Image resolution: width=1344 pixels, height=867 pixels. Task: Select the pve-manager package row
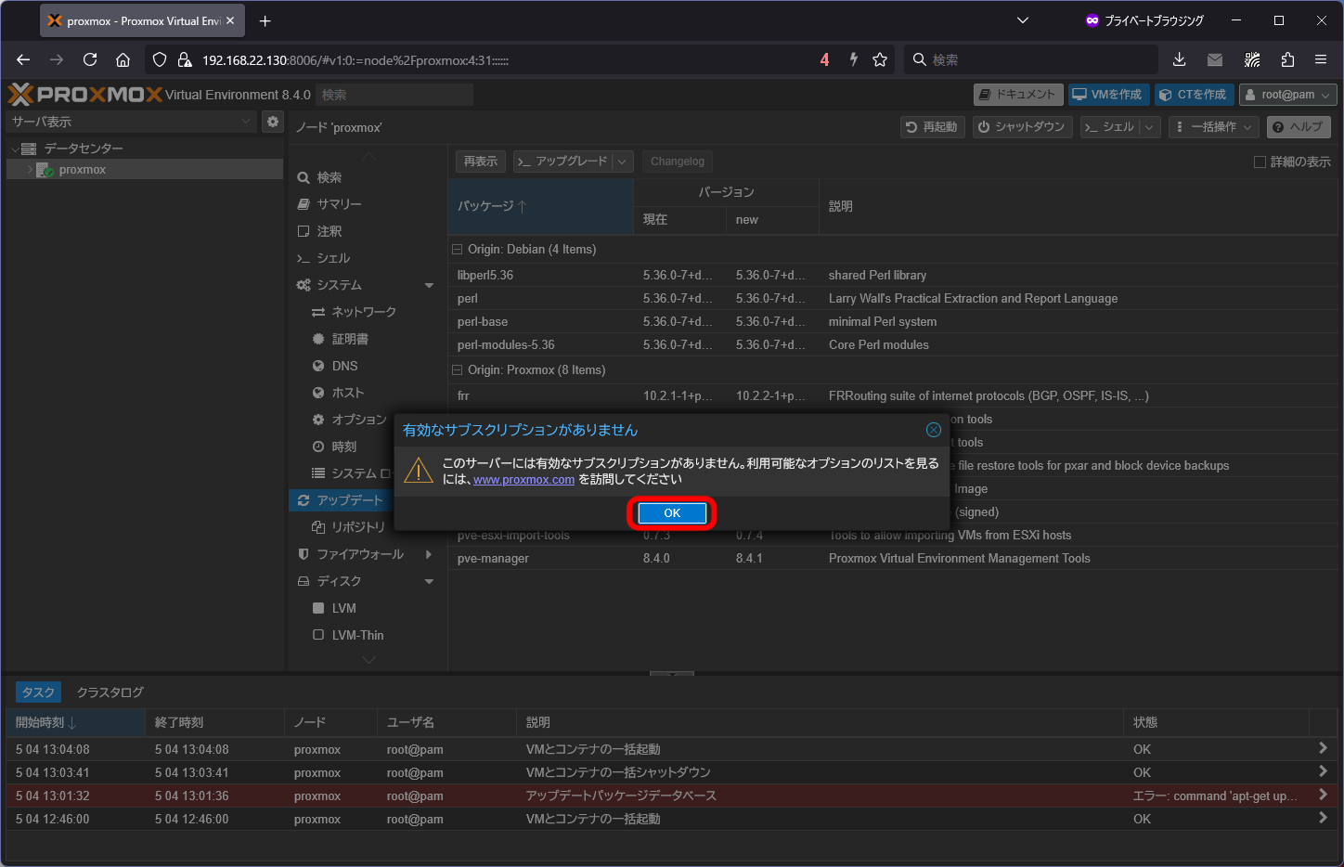(893, 559)
